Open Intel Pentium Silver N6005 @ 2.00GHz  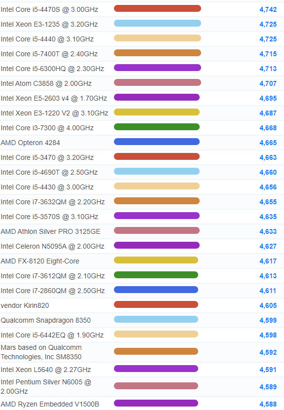pos(46,387)
